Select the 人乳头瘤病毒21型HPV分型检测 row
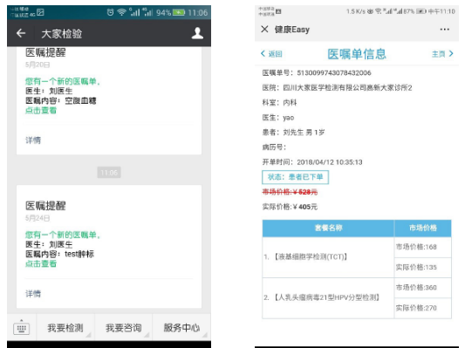Viewport: 465px width, 348px height. tap(328, 297)
